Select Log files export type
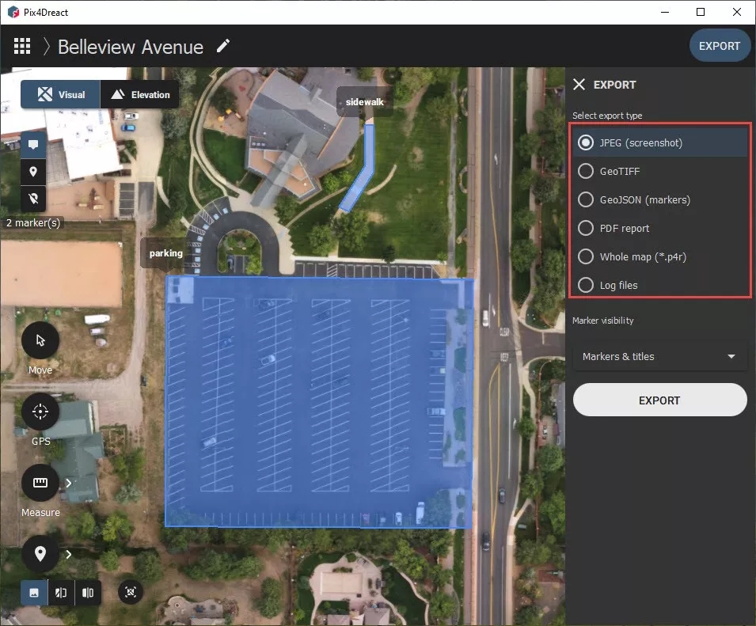756x626 pixels. coord(660,285)
